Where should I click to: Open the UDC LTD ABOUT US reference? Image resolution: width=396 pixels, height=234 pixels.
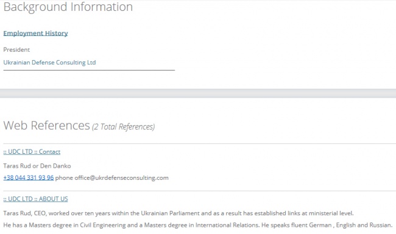click(35, 199)
